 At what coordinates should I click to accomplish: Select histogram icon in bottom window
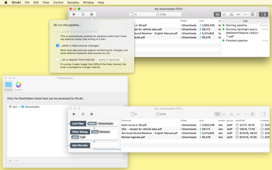point(232,114)
